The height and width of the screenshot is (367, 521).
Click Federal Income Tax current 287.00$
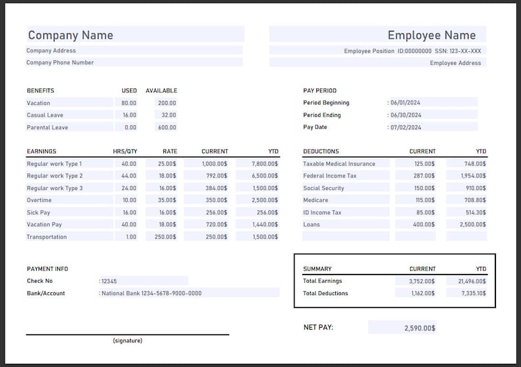pos(415,176)
